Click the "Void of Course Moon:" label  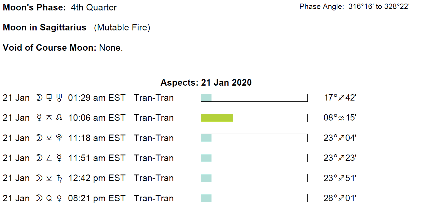49,48
